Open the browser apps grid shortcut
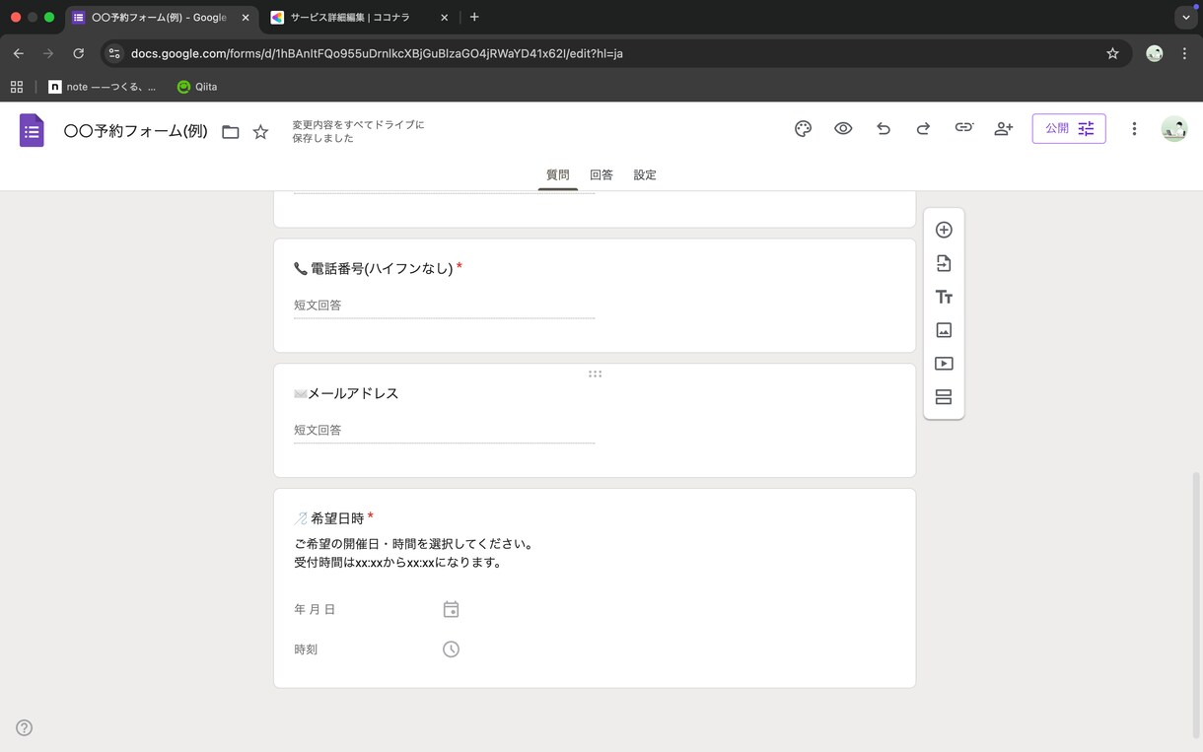Image resolution: width=1203 pixels, height=752 pixels. point(17,87)
